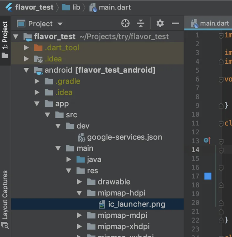Screen dimensions: 232x237
Task: Select ic_launcher.png file
Action: (x=136, y=204)
